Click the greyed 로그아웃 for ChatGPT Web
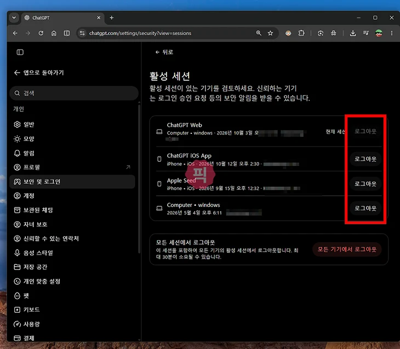This screenshot has height=349, width=400. coord(365,131)
